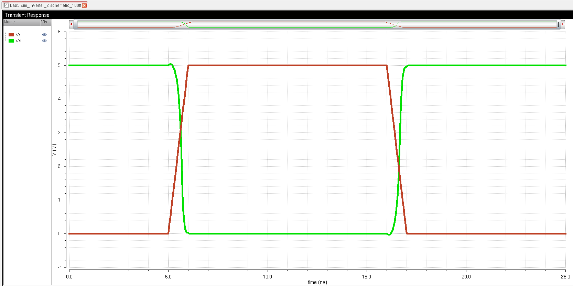Click the 25.0 tick on the time axis
The width and height of the screenshot is (573, 286).
pos(565,277)
